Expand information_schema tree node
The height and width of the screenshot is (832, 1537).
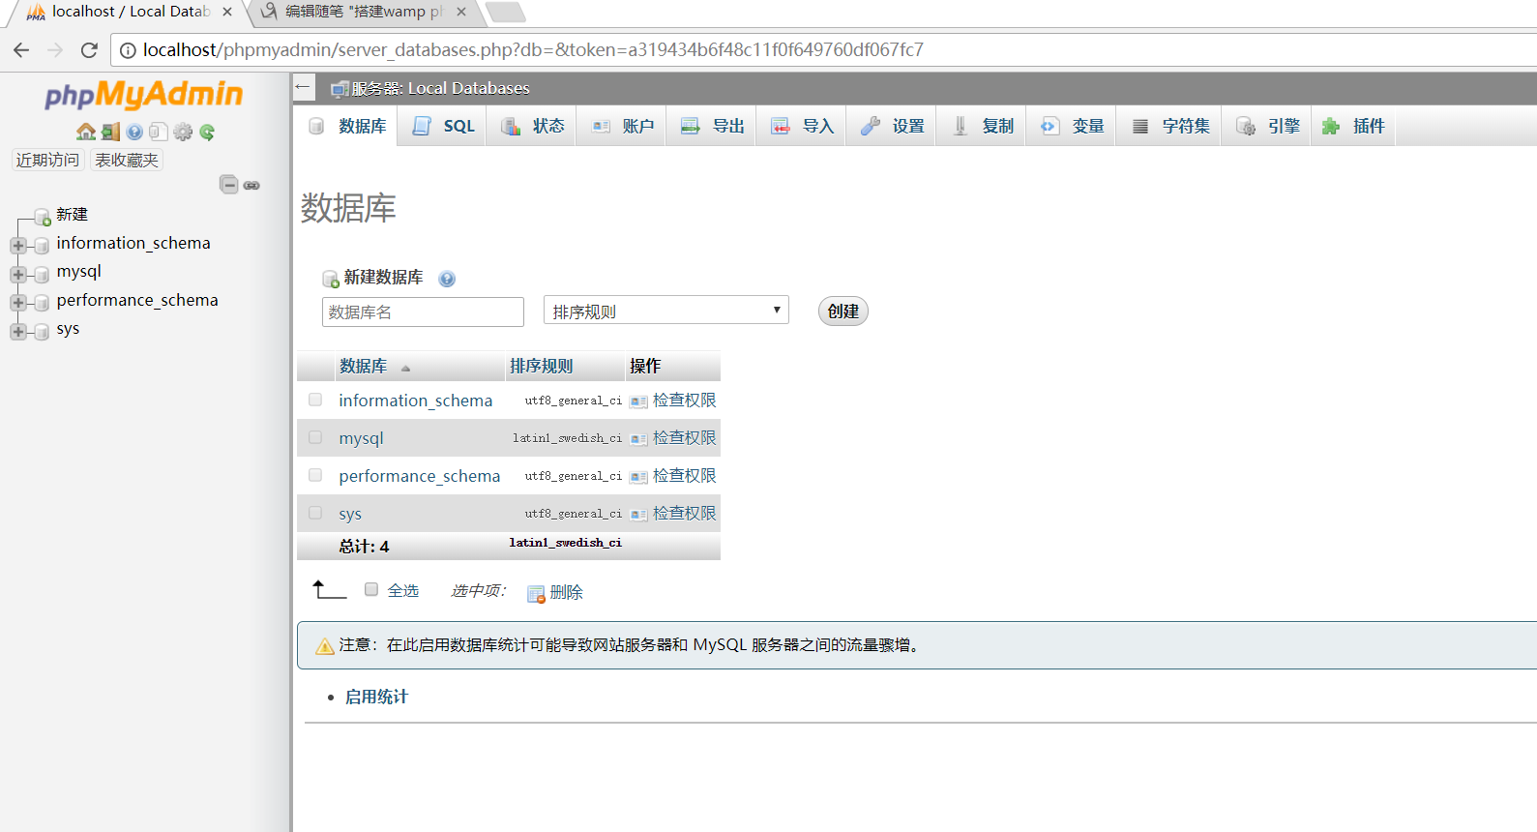click(17, 246)
